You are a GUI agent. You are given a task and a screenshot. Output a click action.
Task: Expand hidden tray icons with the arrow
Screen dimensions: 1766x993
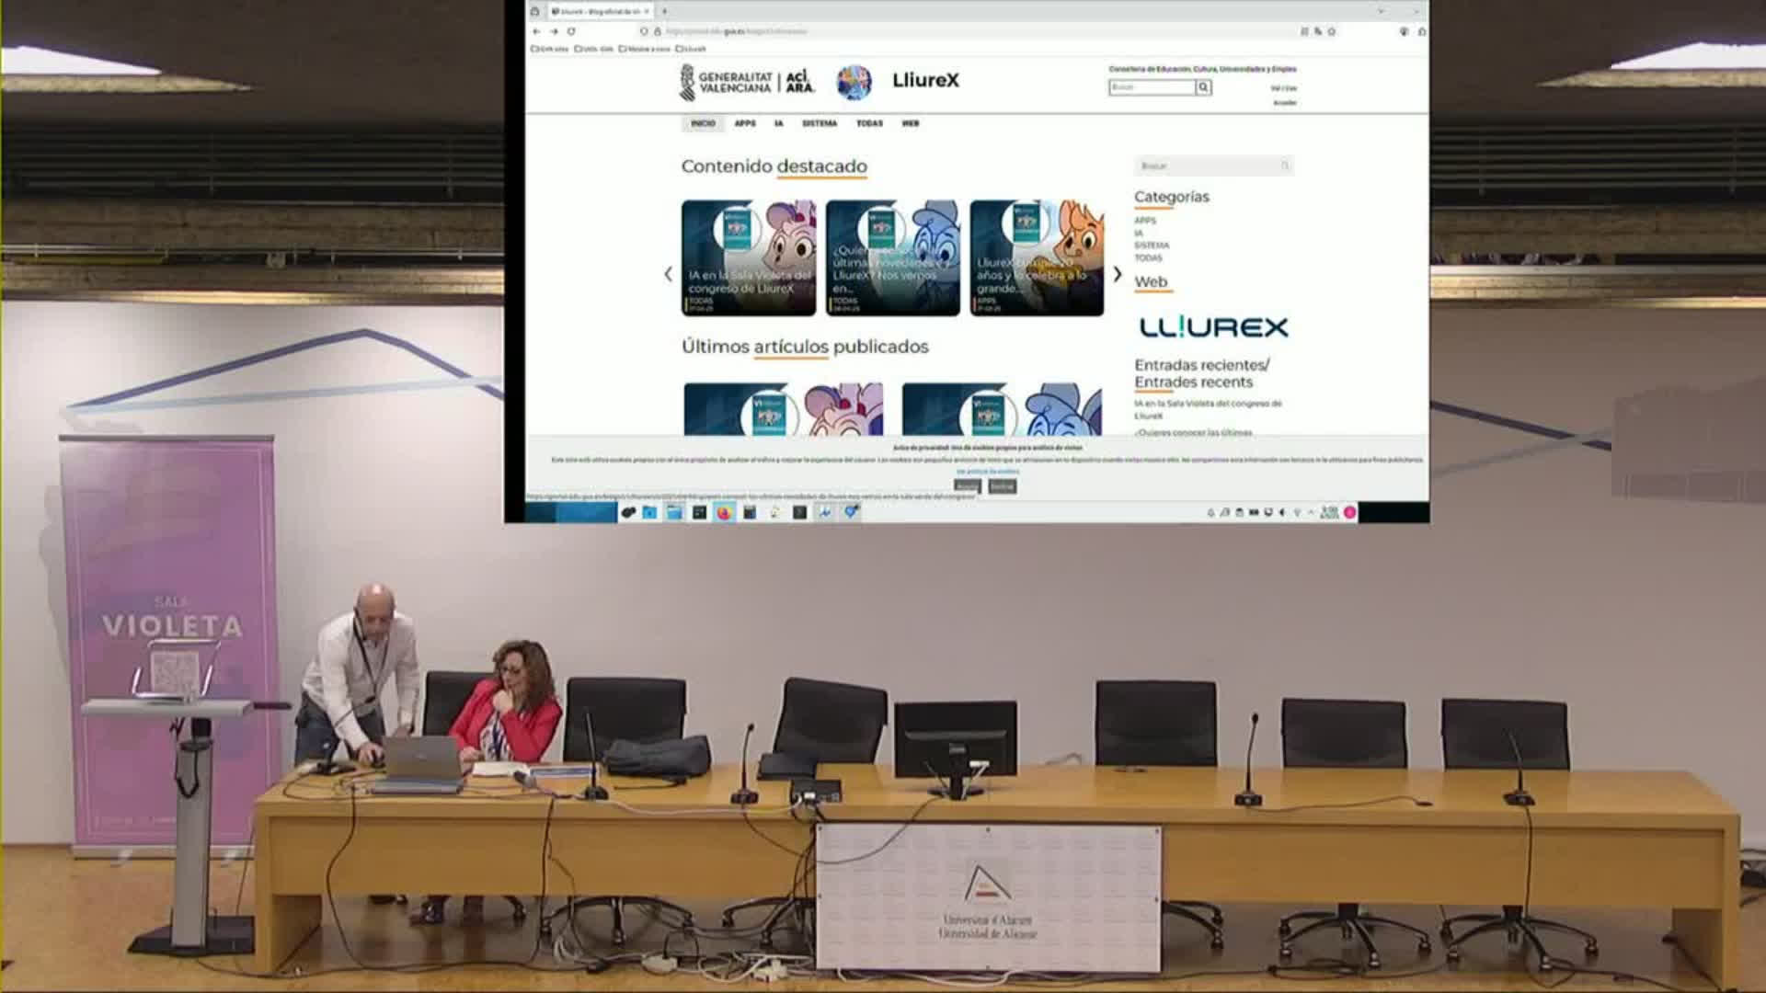[x=1312, y=512]
